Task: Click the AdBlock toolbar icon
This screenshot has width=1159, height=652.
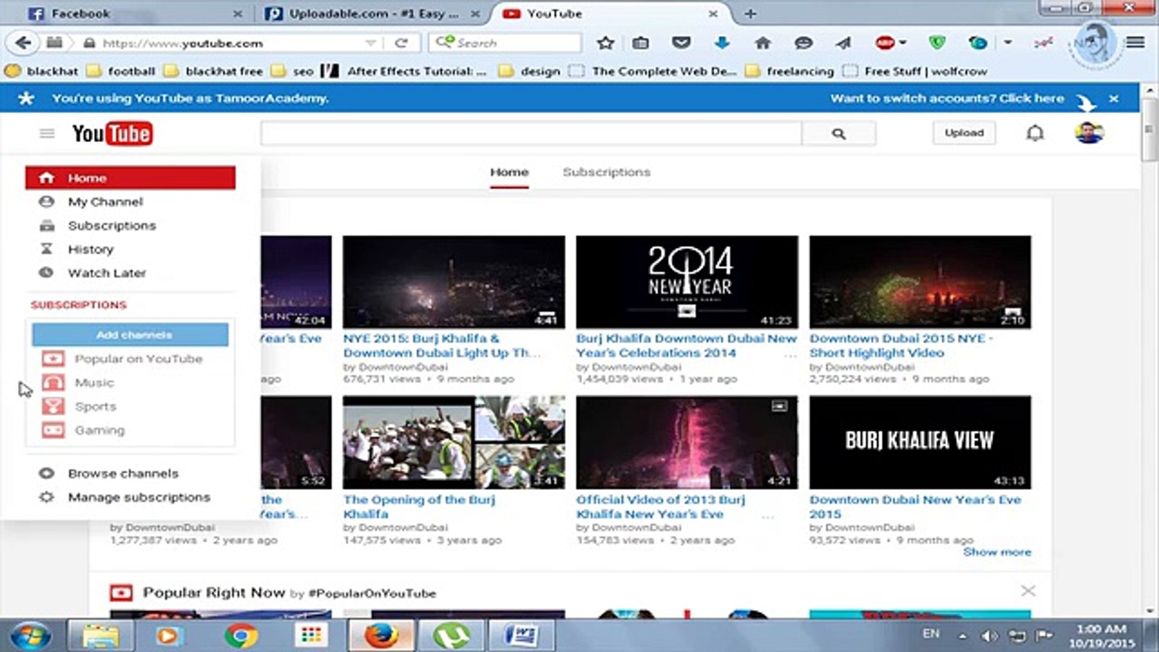Action: point(886,43)
